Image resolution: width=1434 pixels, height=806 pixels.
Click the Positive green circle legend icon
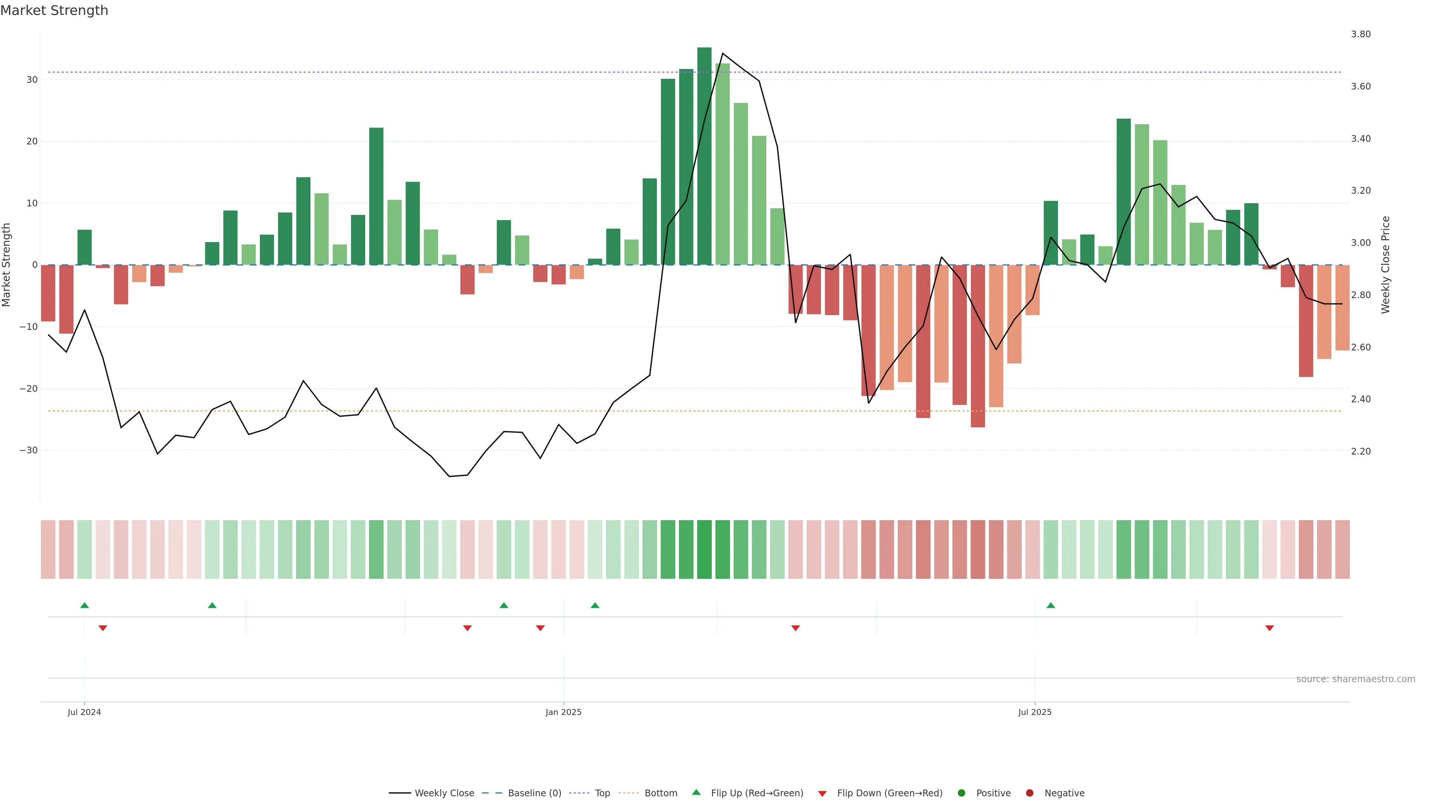[961, 793]
